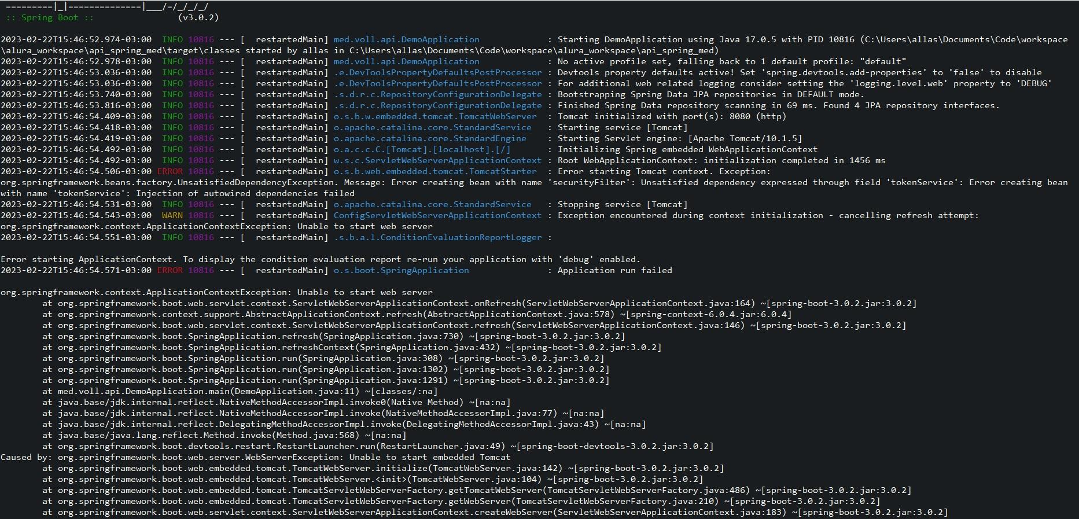Click stack frame 'NativeMethodAccessorImpl.java:77'
Screen dimensions: 1079x519
323,413
